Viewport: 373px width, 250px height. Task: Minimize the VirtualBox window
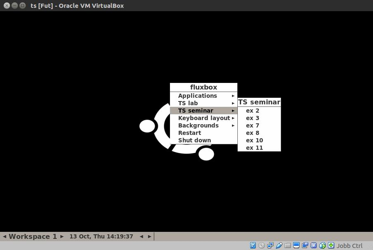pyautogui.click(x=15, y=5)
